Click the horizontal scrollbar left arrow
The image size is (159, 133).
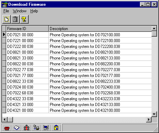pos(5,120)
